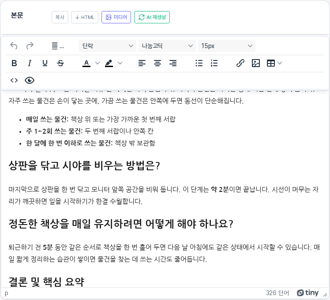Image resolution: width=330 pixels, height=300 pixels.
Task: Open the text color picker dropdown
Action: pyautogui.click(x=97, y=63)
